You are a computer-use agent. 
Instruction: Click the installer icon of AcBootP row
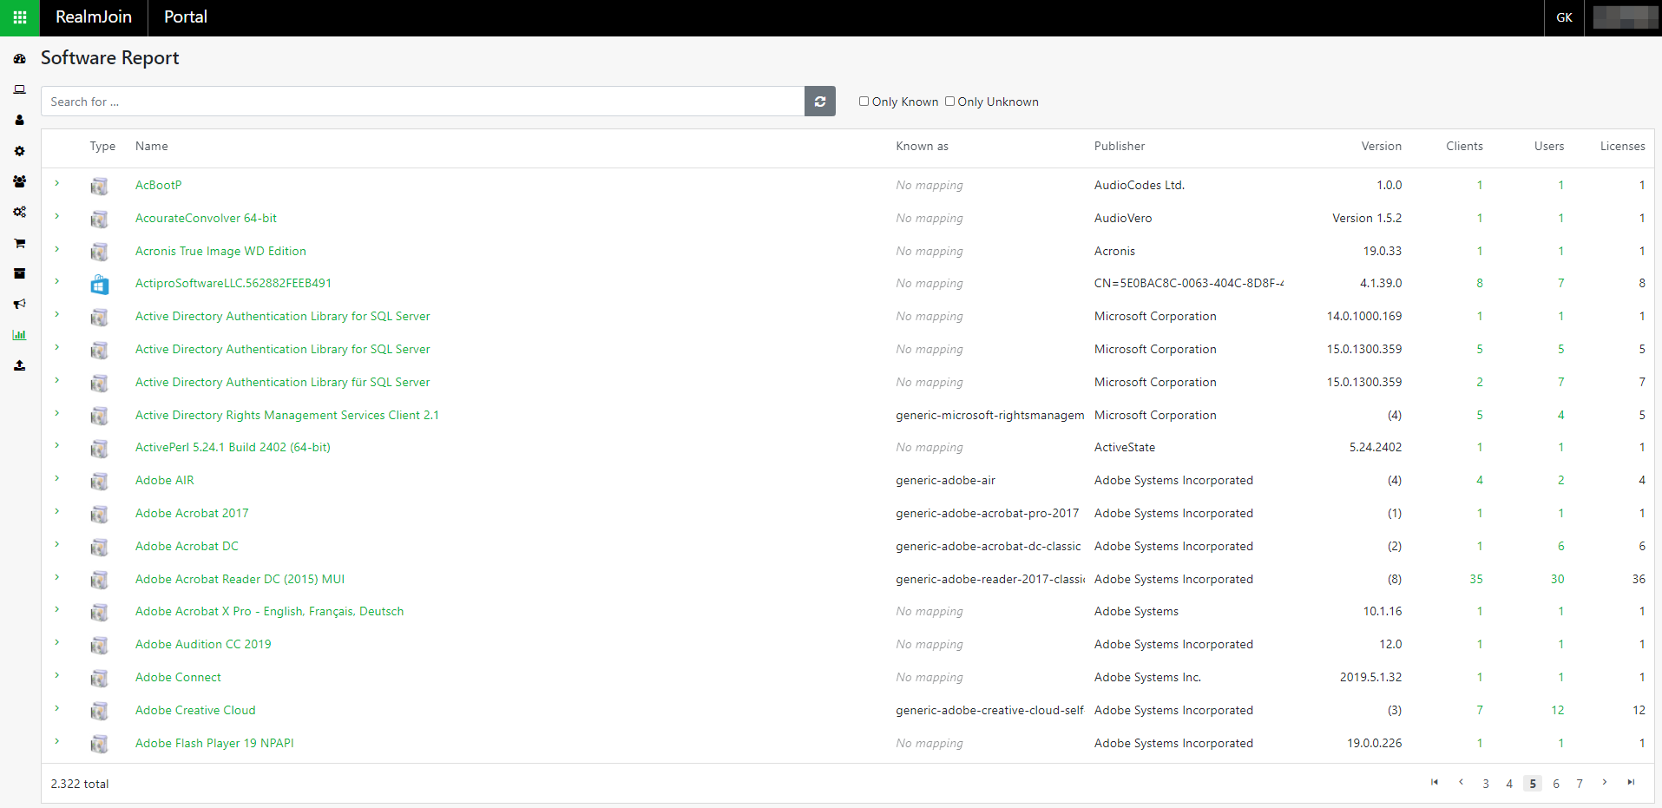(100, 186)
